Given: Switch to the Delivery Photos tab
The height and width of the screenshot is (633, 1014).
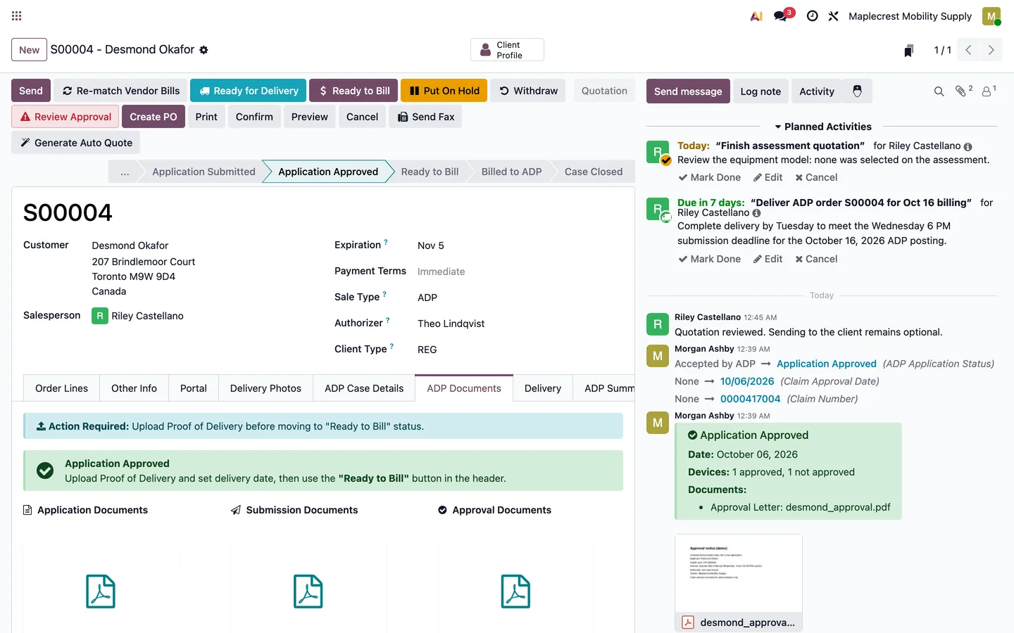Looking at the screenshot, I should (265, 388).
